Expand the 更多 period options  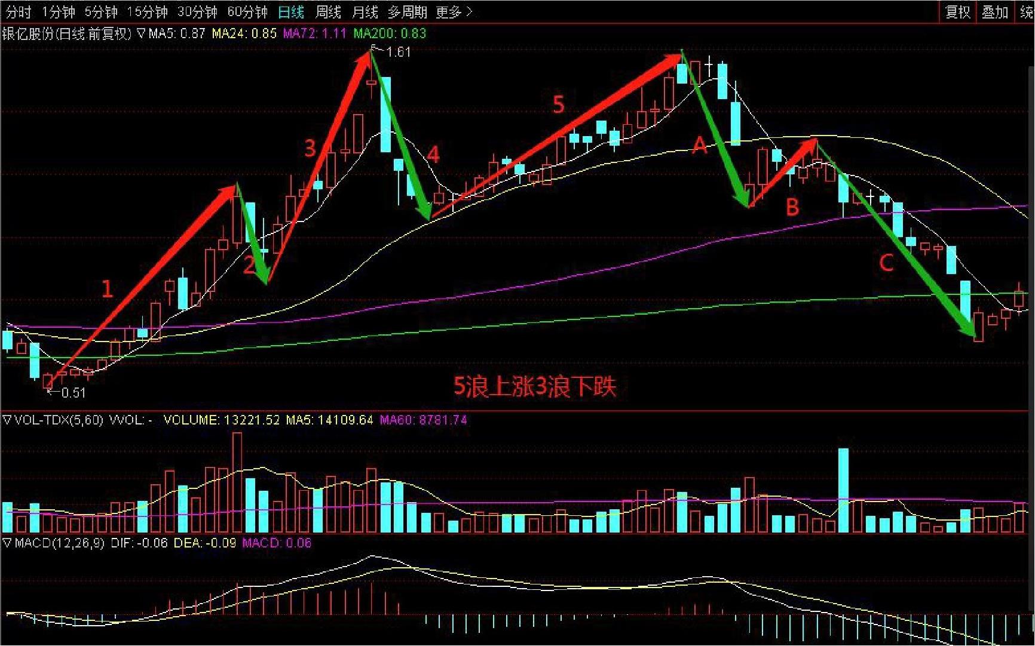click(x=454, y=12)
